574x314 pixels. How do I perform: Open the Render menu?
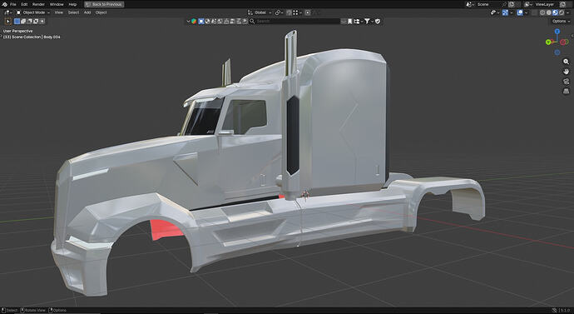click(38, 4)
